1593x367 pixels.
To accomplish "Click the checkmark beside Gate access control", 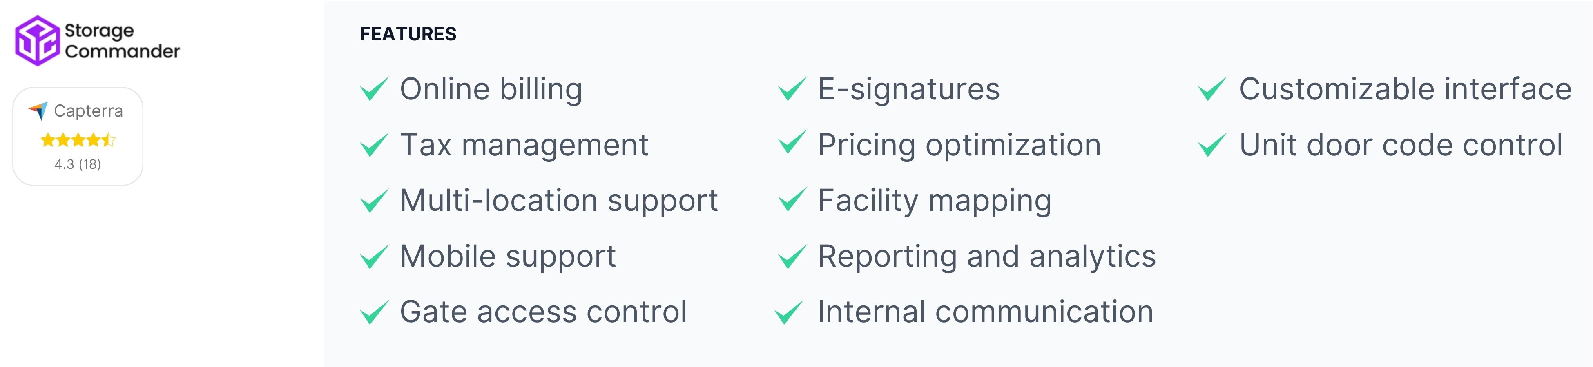I will 374,312.
